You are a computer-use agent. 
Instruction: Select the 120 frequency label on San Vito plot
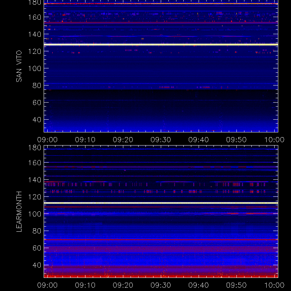(35, 51)
